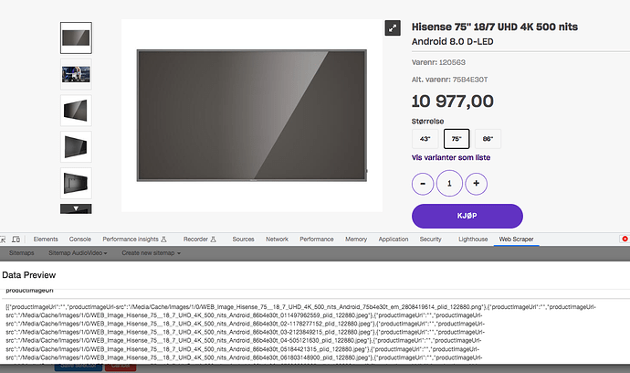Select the 75" size option
Screen dimensions: 630x373
coord(457,139)
